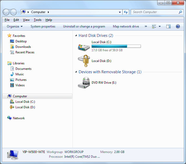Open the Tools menu
The width and height of the screenshot is (186, 164).
(37, 20)
